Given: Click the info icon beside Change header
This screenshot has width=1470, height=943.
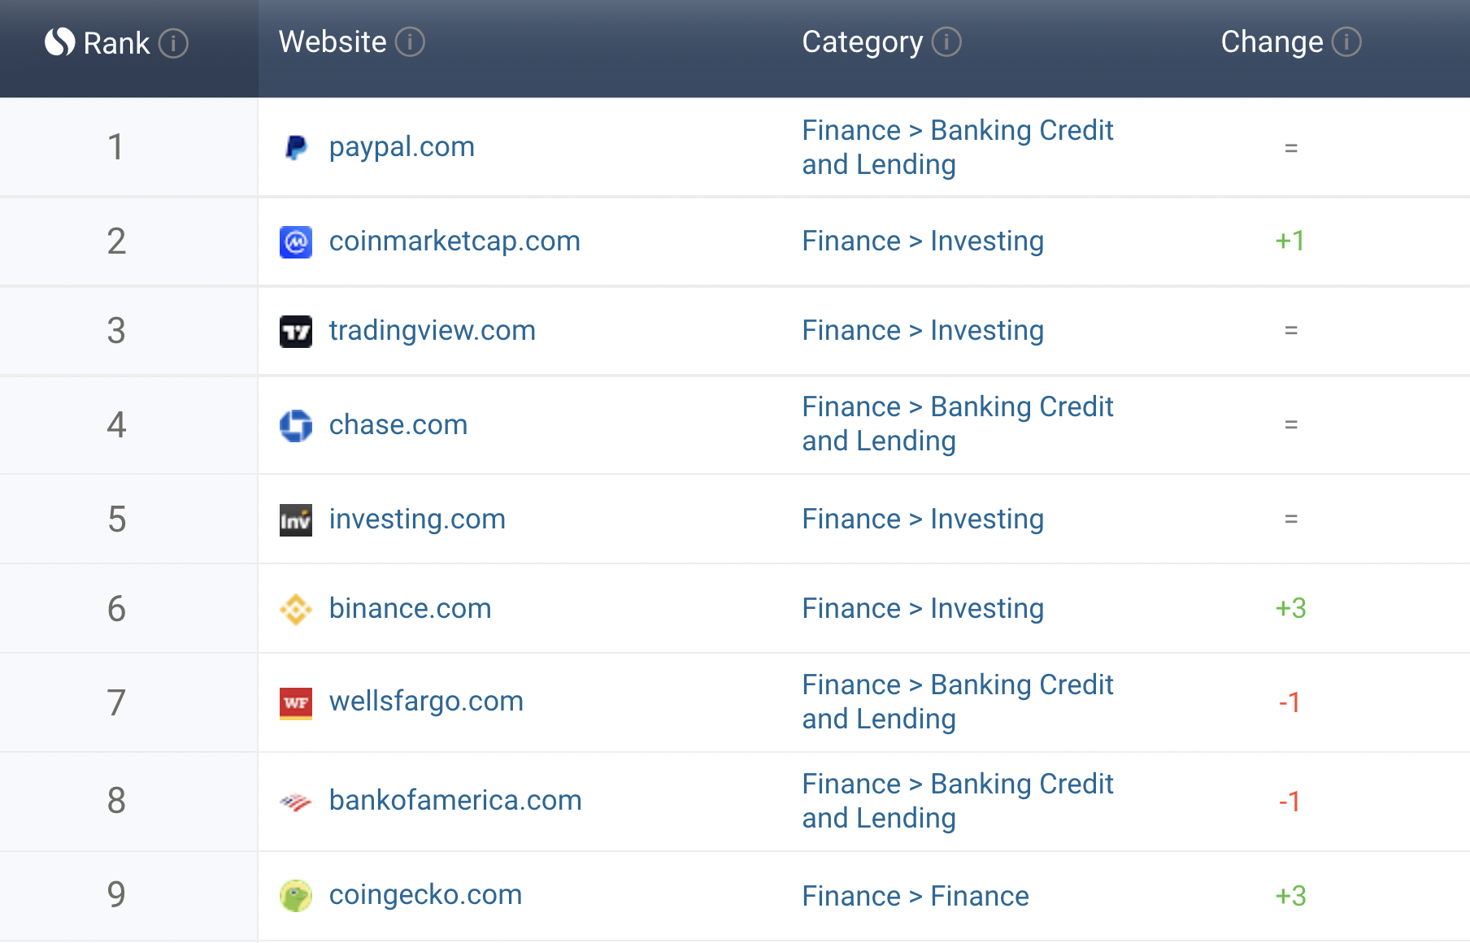Looking at the screenshot, I should pyautogui.click(x=1346, y=42).
